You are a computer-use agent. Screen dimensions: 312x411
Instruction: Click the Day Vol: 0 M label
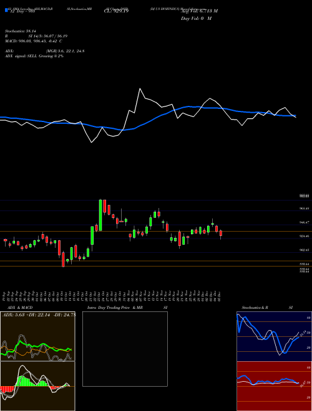196,19
